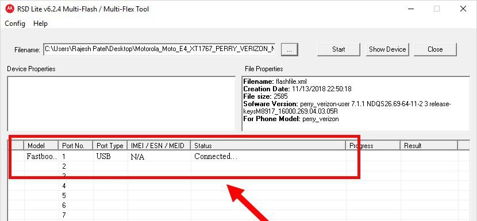The width and height of the screenshot is (477, 221).
Task: Close the RSD Lite window
Action: click(x=463, y=9)
